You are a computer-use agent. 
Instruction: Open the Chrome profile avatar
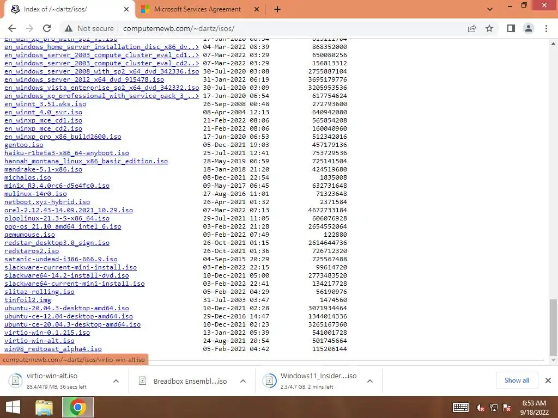pyautogui.click(x=529, y=28)
